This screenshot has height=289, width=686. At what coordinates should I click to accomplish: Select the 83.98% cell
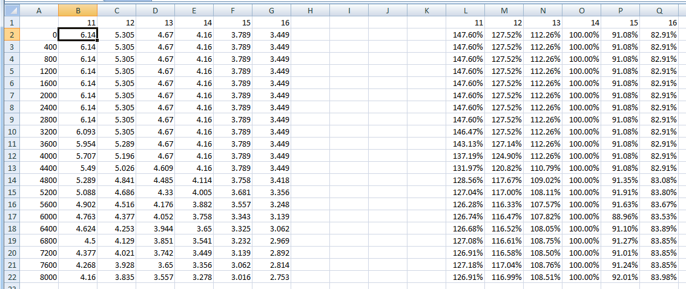659,277
